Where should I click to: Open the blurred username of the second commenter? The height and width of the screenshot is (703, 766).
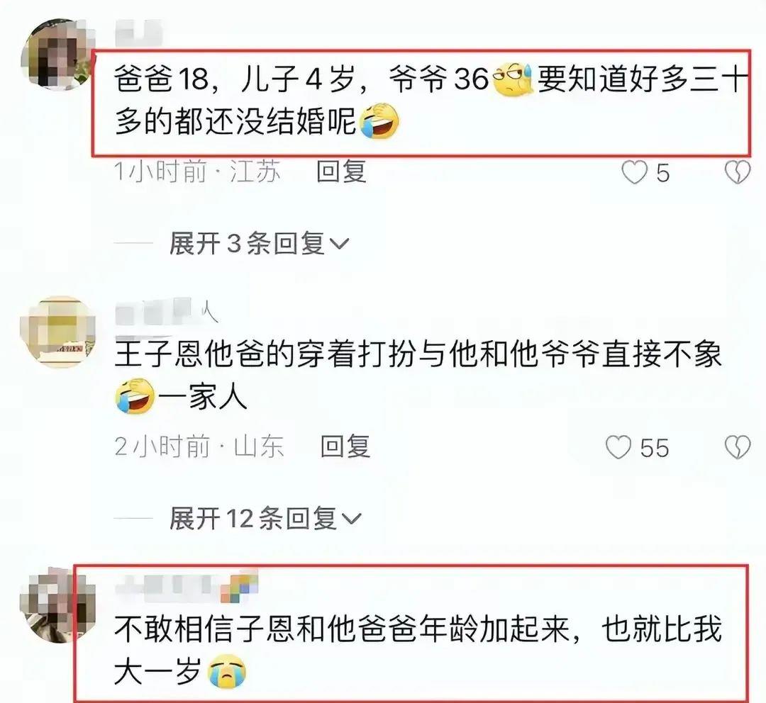coord(166,312)
